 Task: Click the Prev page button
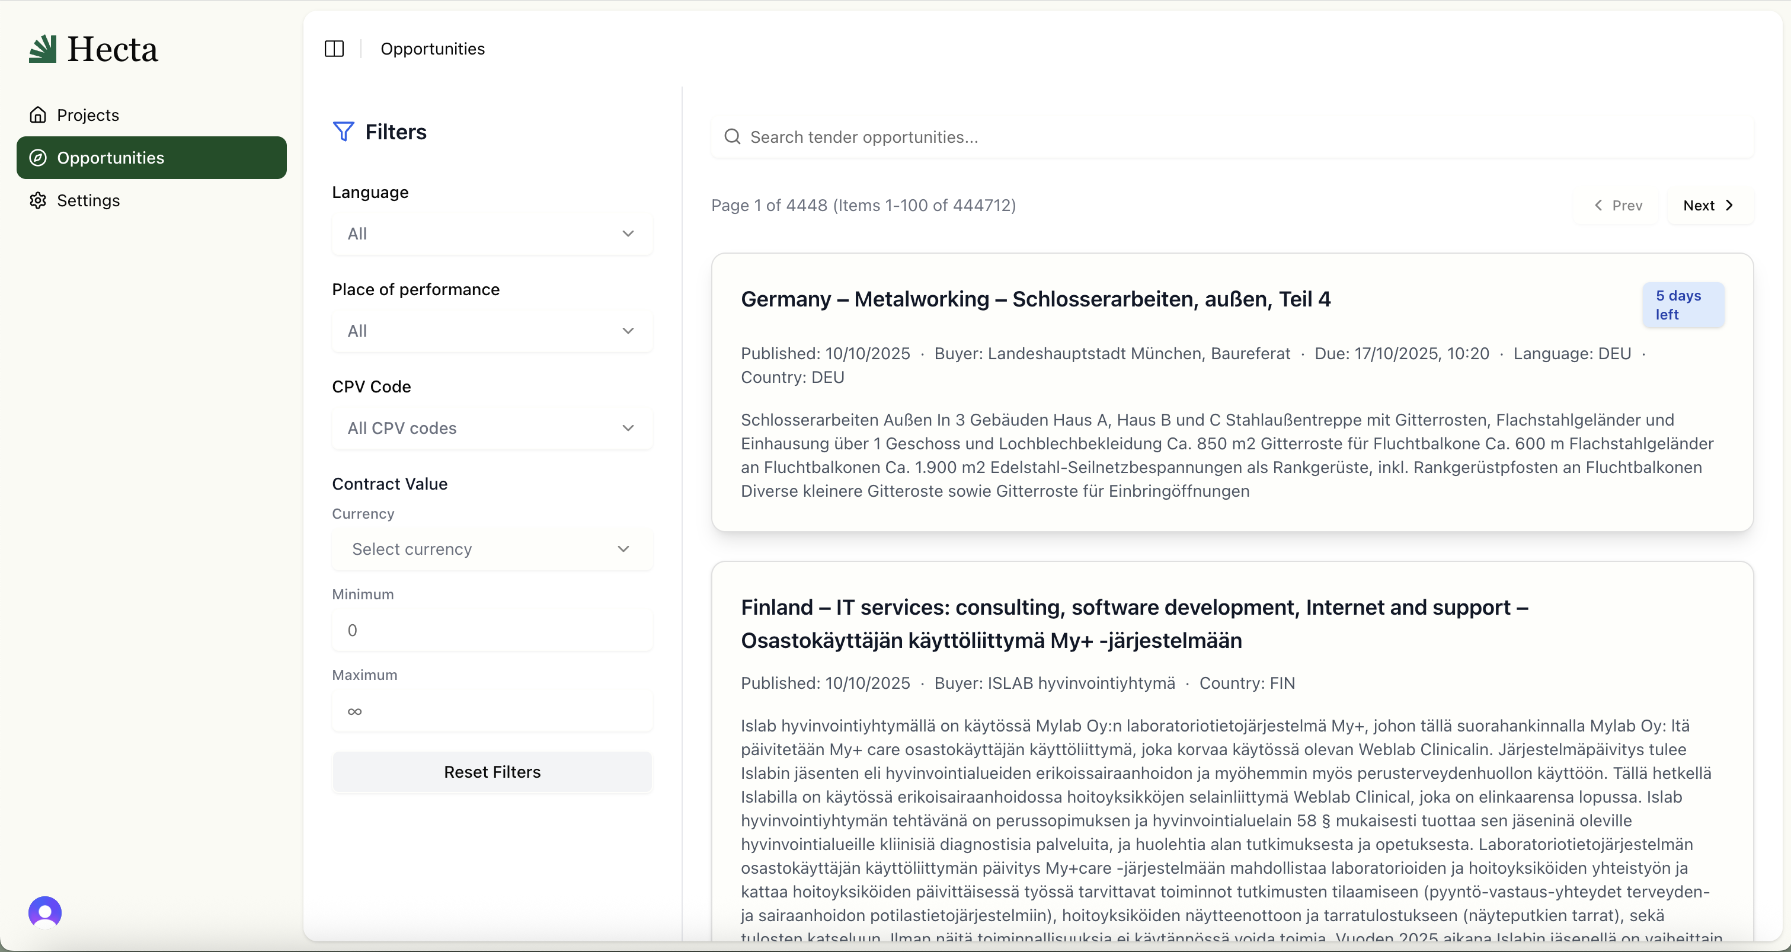(1618, 205)
